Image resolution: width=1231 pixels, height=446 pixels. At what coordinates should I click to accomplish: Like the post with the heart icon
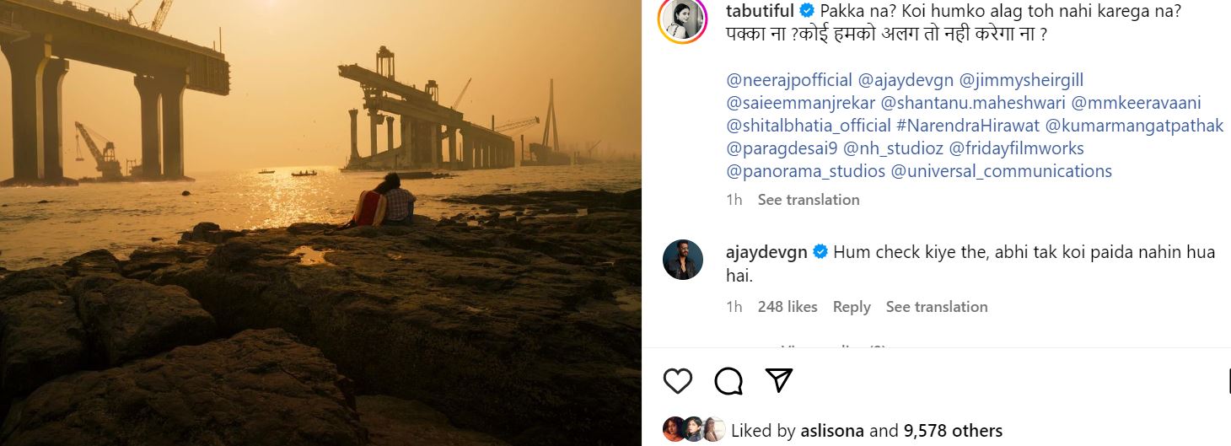pos(678,381)
